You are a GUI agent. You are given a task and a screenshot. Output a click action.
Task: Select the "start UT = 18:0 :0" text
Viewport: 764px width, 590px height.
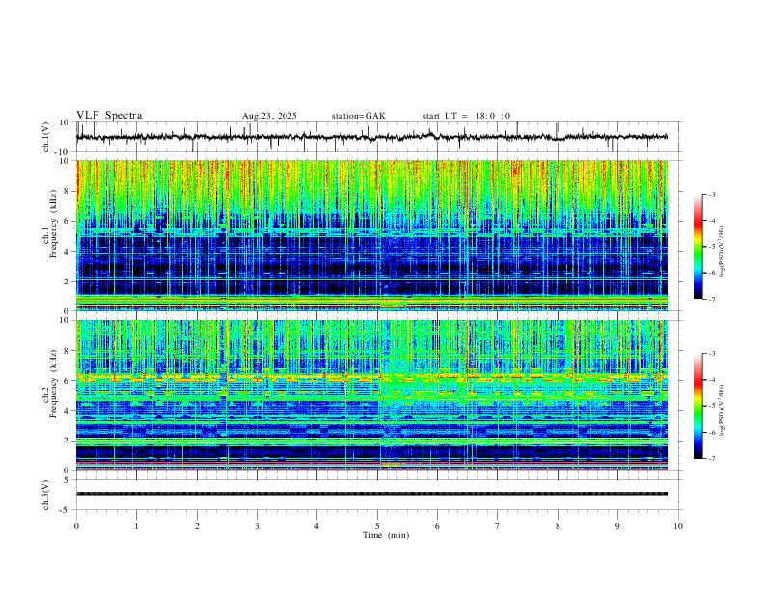[466, 116]
